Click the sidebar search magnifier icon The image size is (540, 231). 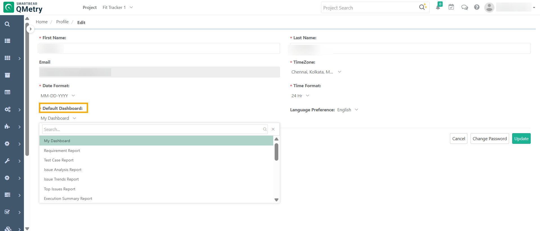7,24
